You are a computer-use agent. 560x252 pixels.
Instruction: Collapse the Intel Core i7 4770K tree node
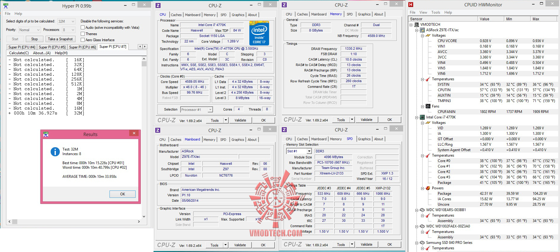tap(417, 117)
